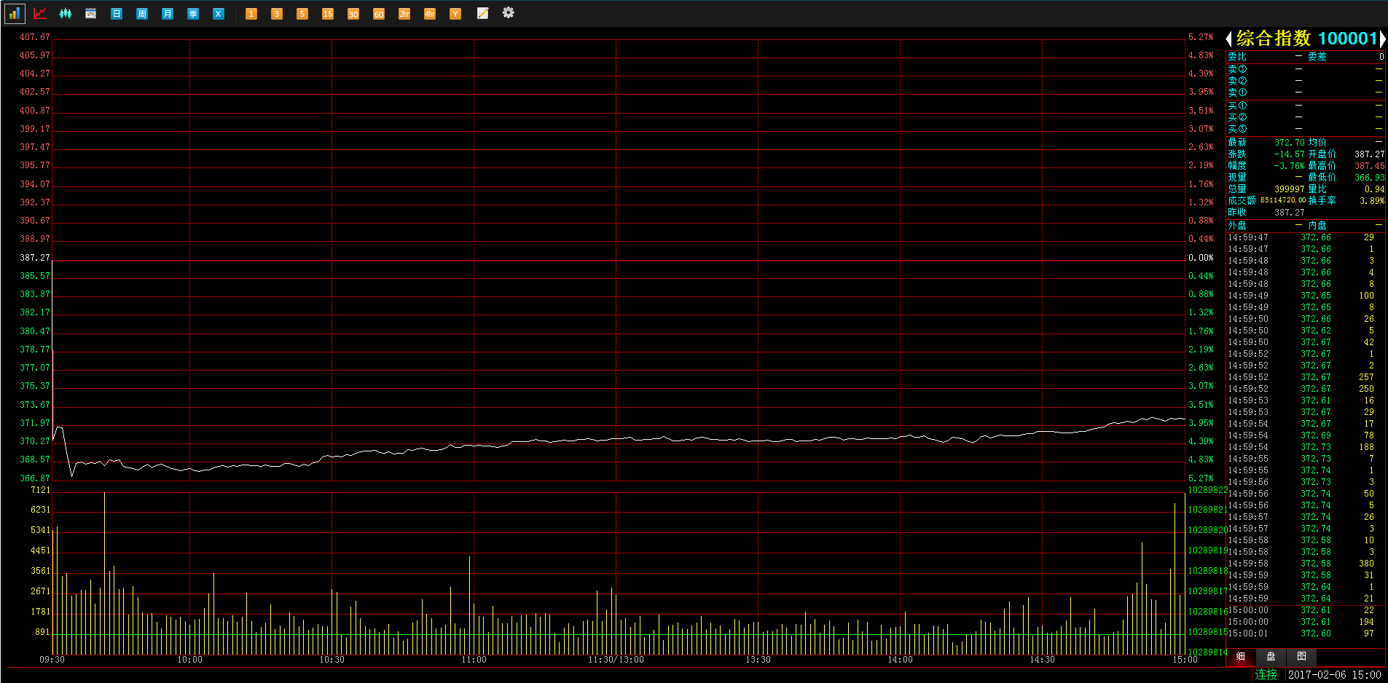Click the green 连接 connection status

click(1266, 675)
